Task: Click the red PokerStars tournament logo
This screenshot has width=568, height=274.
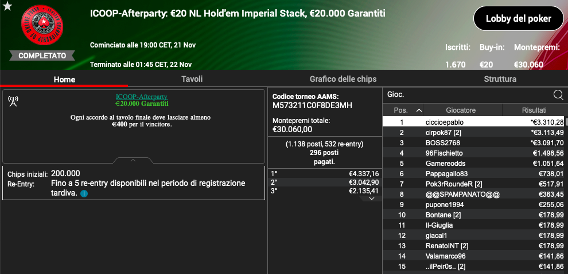Action: pos(42,25)
